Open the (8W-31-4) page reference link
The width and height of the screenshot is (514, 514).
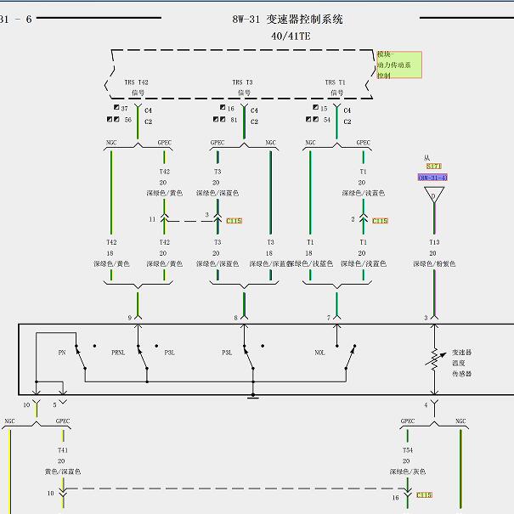(x=432, y=178)
